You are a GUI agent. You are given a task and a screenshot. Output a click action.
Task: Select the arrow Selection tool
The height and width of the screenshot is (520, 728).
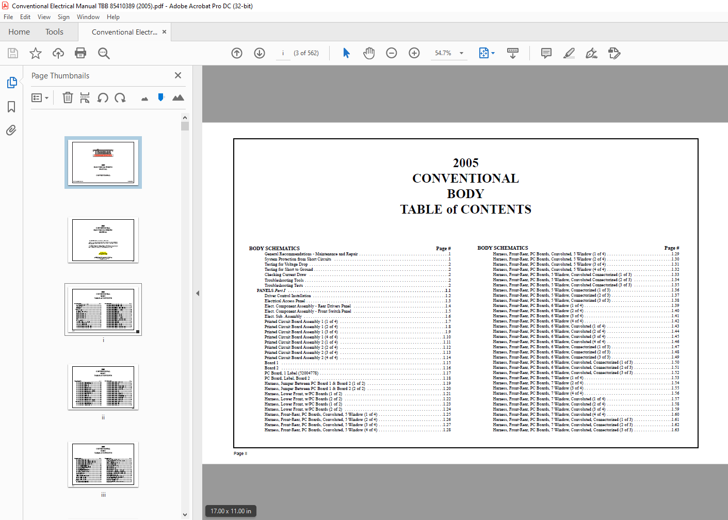346,53
